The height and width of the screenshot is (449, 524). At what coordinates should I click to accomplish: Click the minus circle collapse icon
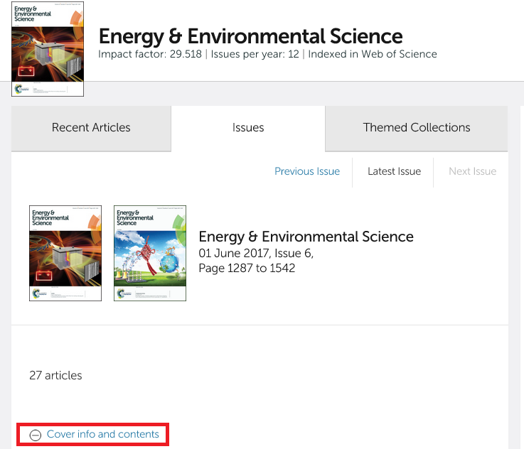(x=35, y=435)
